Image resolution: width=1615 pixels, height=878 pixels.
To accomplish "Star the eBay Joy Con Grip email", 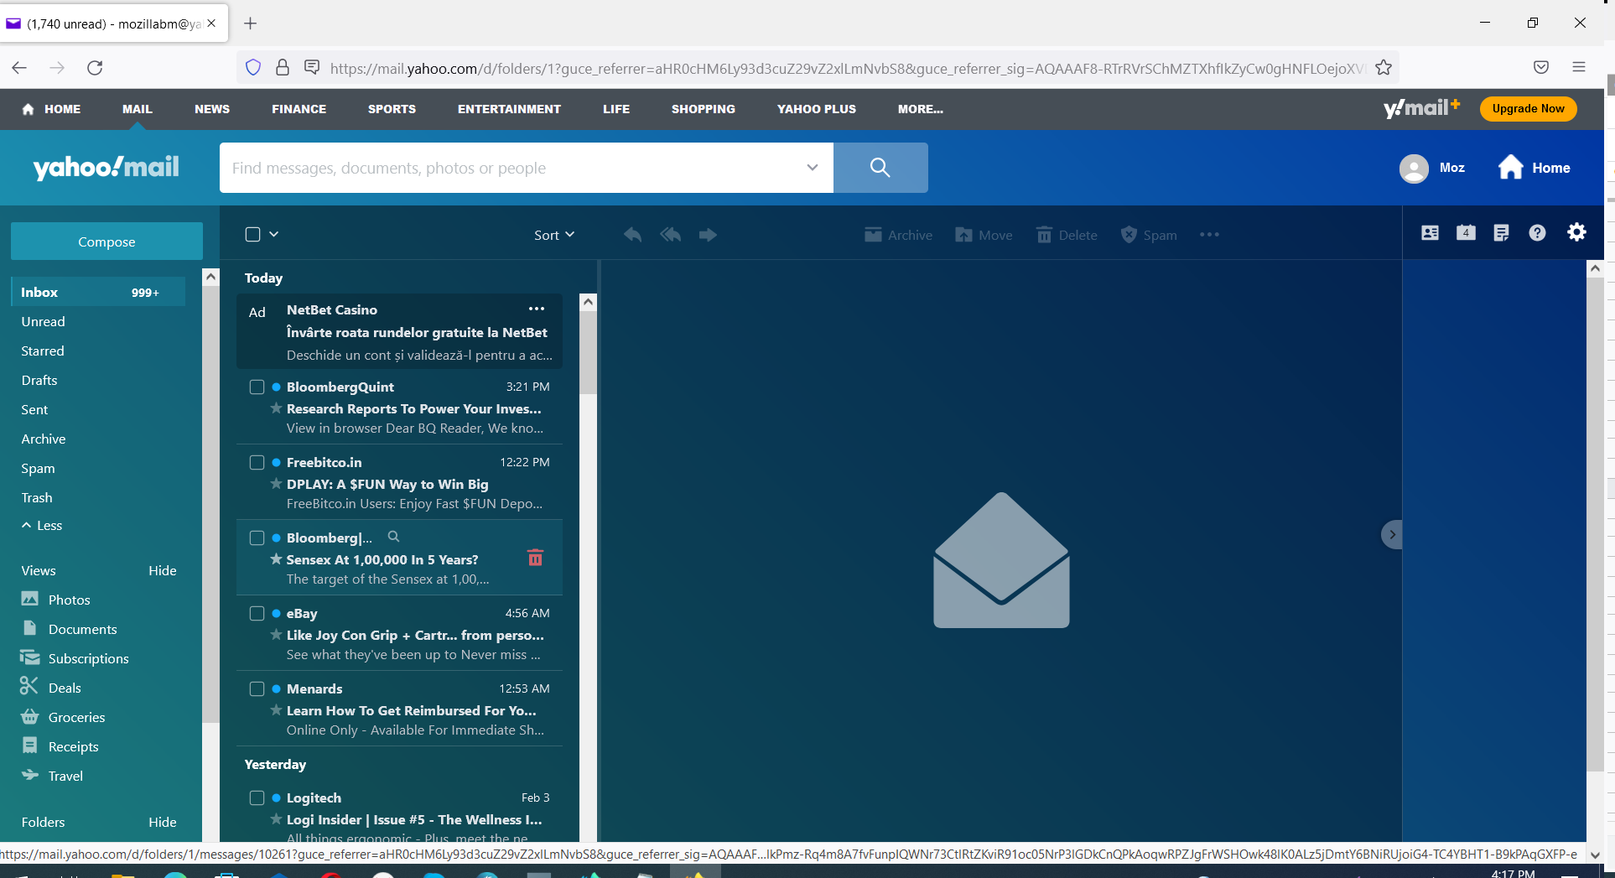I will point(276,635).
